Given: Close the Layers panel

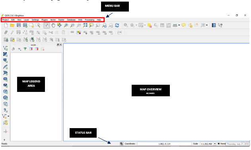Looking at the screenshot, I should pyautogui.click(x=61, y=45).
